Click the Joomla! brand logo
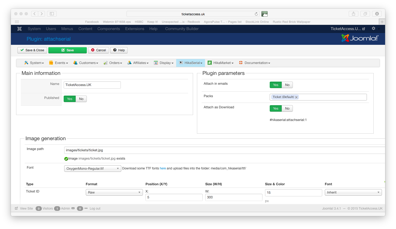Image resolution: width=396 pixels, height=229 pixels. point(360,38)
